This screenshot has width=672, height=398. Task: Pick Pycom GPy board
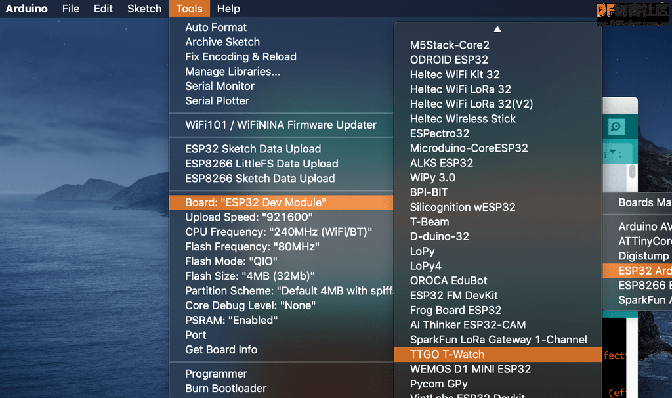pos(498,384)
